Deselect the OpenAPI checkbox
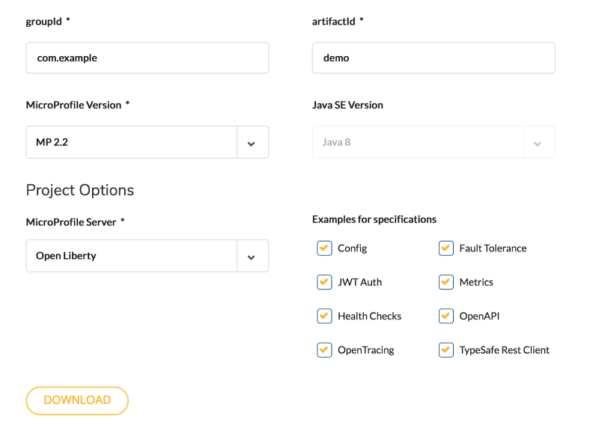The width and height of the screenshot is (599, 425). click(446, 317)
